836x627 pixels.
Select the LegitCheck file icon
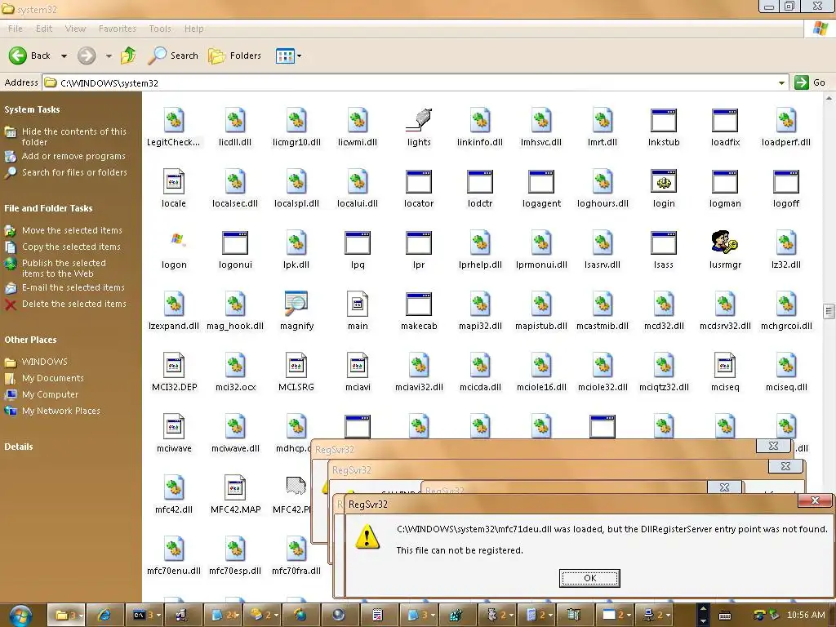click(174, 120)
